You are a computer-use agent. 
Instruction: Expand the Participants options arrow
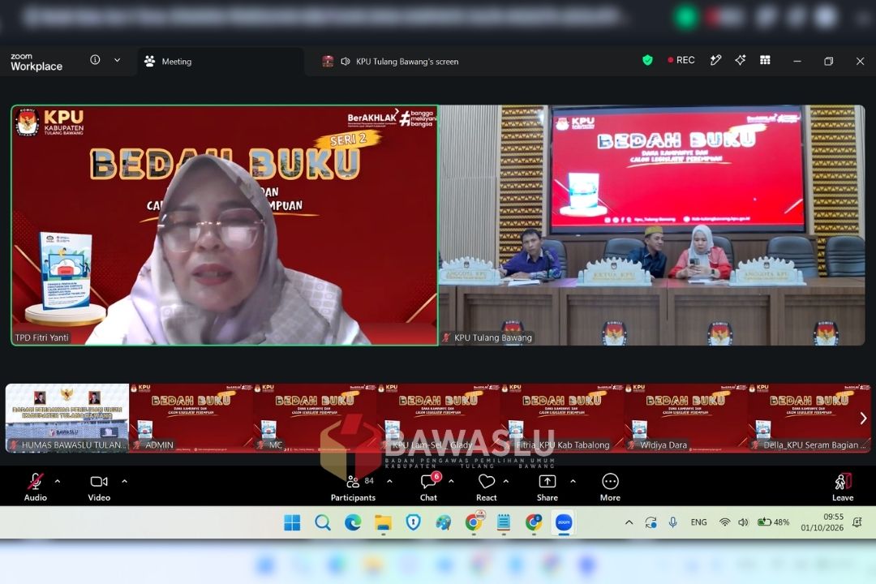389,481
